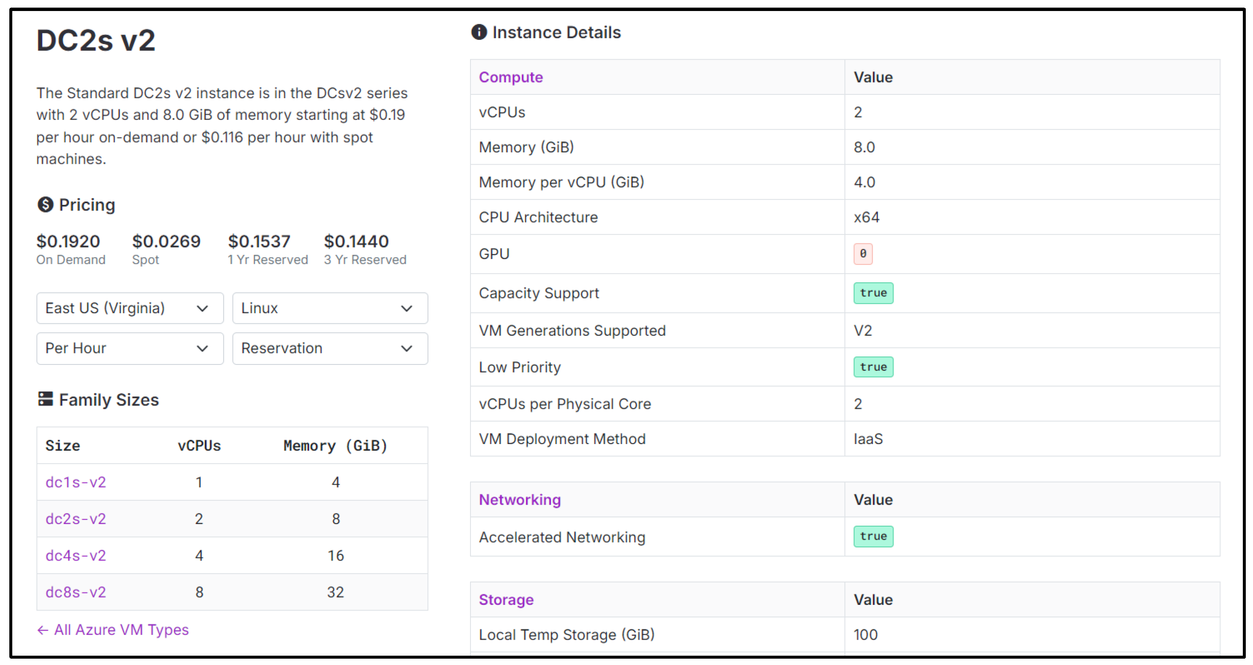Select the Compute section header
This screenshot has height=665, width=1253.
coord(510,77)
